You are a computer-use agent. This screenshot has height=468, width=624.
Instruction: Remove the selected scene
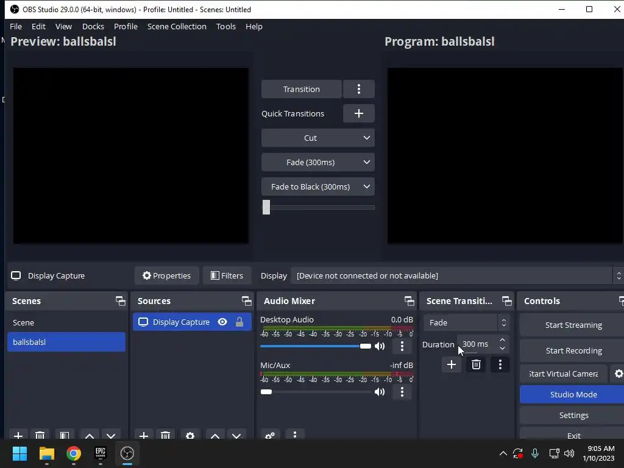(40, 435)
